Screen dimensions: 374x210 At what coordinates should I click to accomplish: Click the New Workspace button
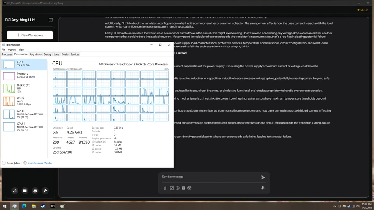click(x=30, y=35)
